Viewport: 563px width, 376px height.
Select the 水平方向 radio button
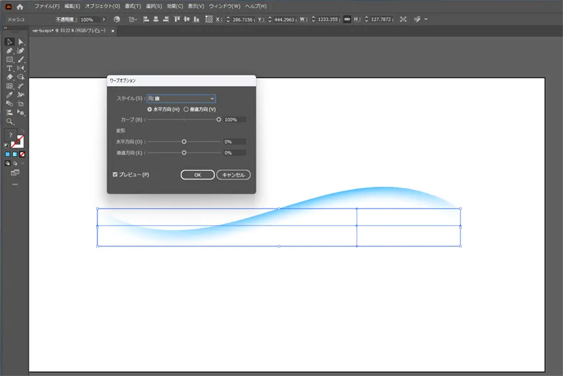click(x=150, y=109)
